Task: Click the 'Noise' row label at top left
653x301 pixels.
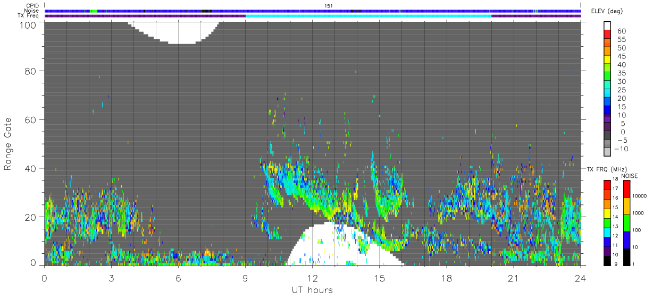Action: [32, 11]
